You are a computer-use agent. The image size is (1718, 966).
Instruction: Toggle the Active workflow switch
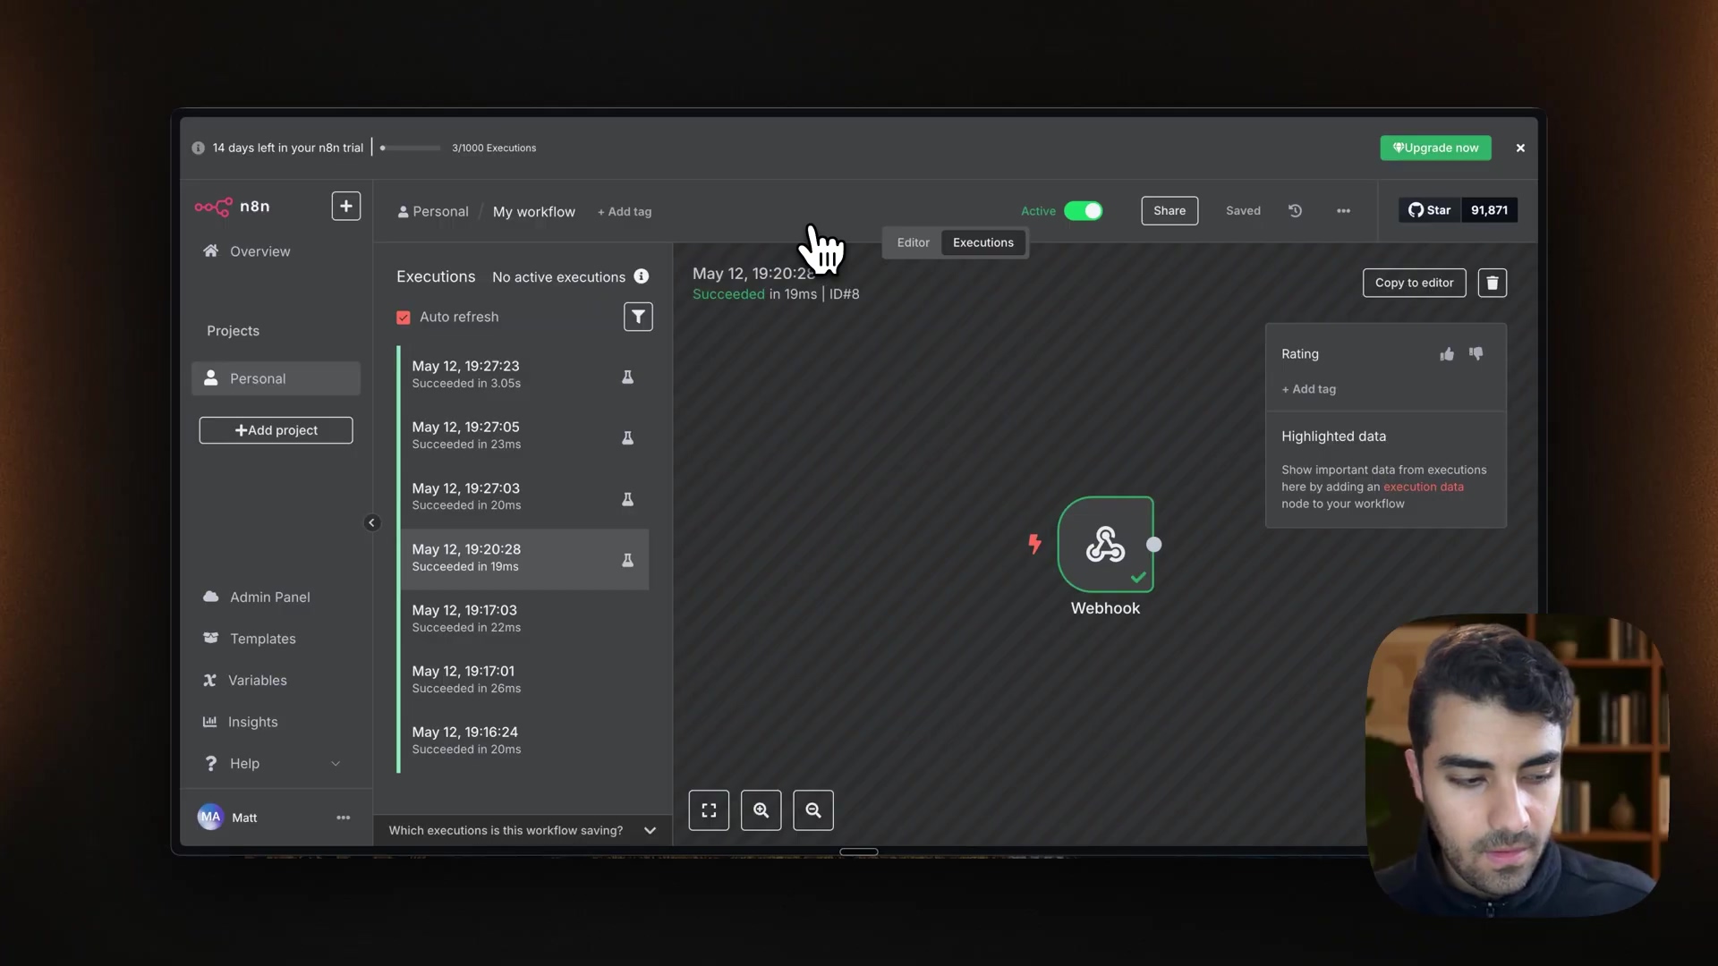[x=1083, y=211]
